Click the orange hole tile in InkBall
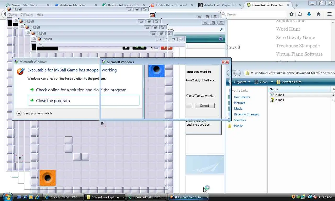This screenshot has height=201, width=335. point(47,178)
